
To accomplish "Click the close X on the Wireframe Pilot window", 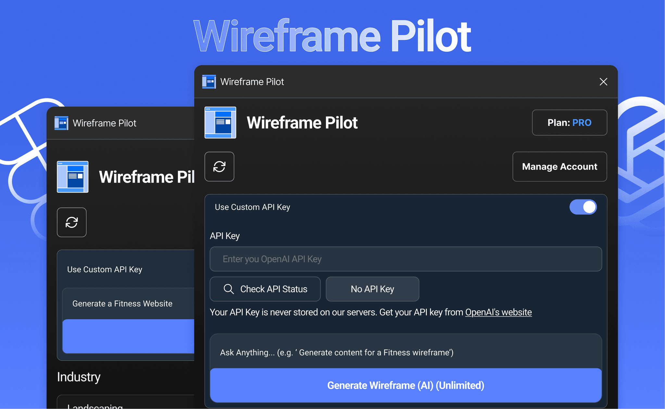I will tap(603, 82).
